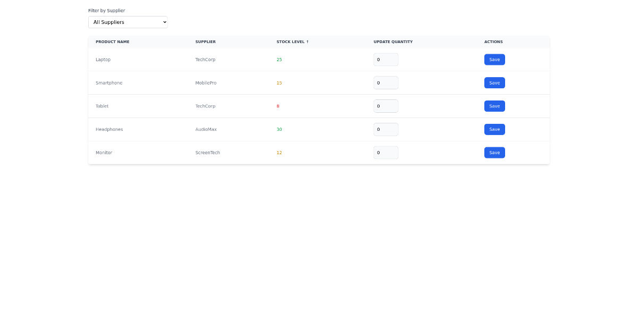Save the Laptop quantity update
Image resolution: width=638 pixels, height=335 pixels.
(494, 60)
